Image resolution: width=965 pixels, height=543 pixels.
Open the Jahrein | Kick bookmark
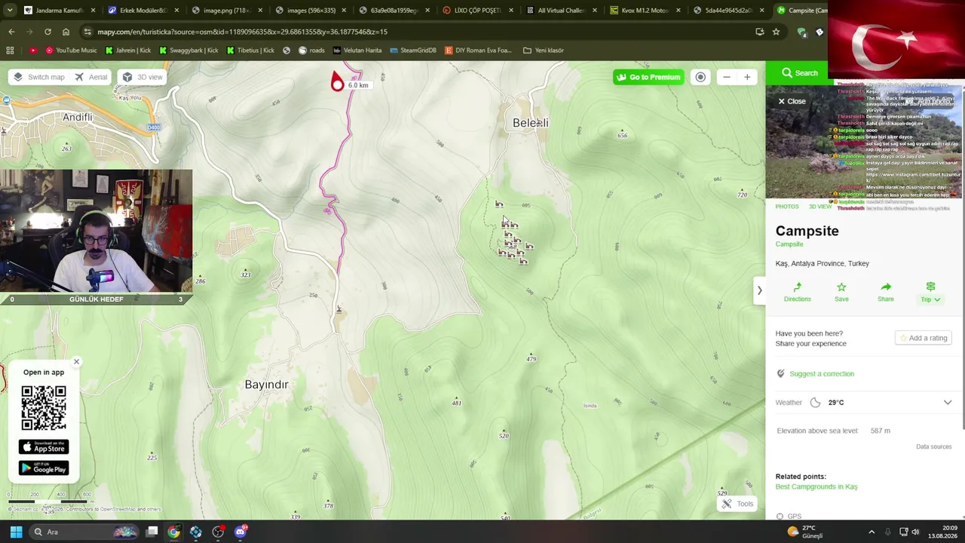[128, 51]
